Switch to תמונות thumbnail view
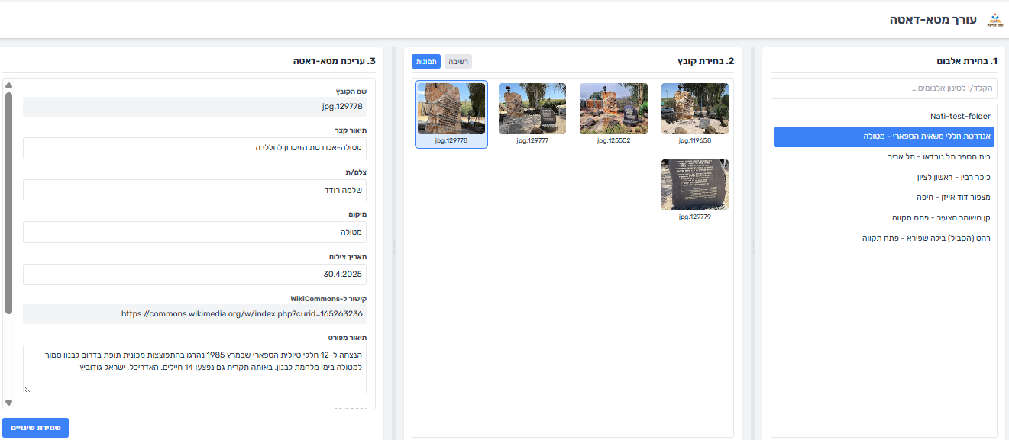Screen dimensions: 1009x440 (426, 61)
